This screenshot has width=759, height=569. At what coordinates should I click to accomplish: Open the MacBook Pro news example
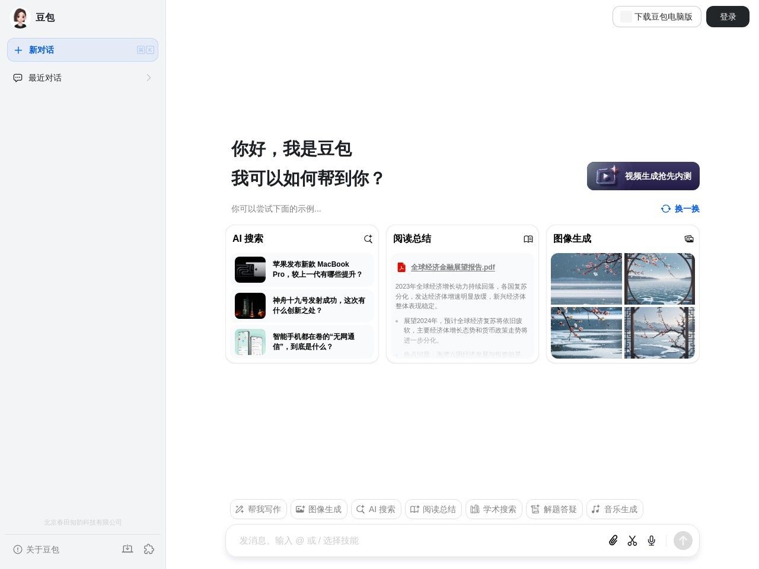point(302,270)
